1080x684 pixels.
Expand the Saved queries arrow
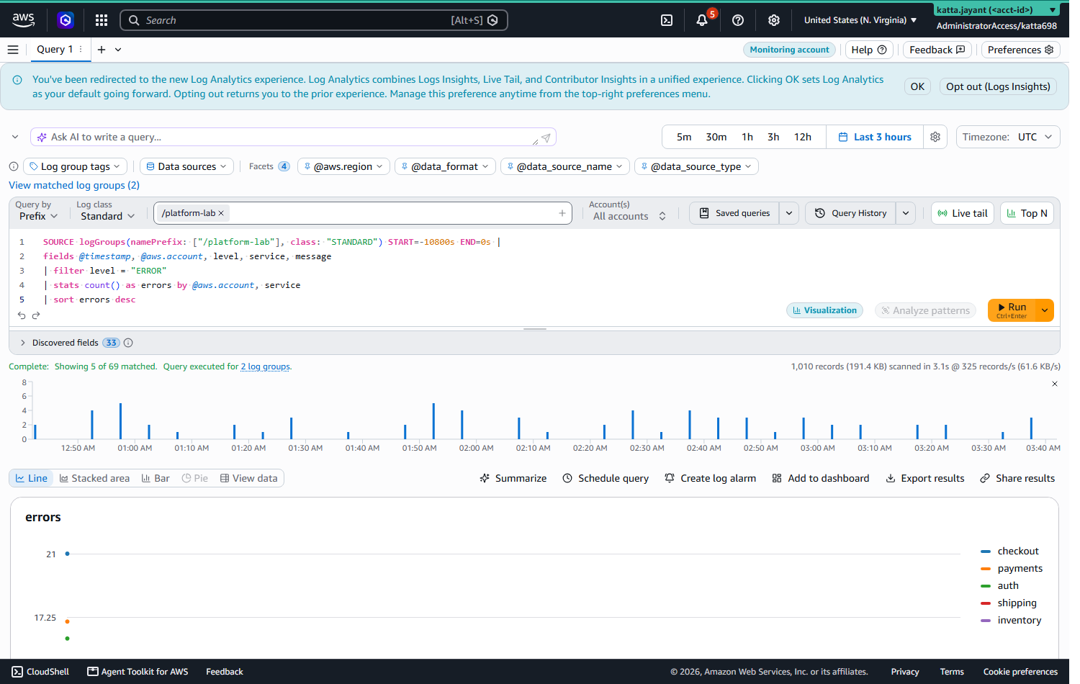tap(789, 213)
